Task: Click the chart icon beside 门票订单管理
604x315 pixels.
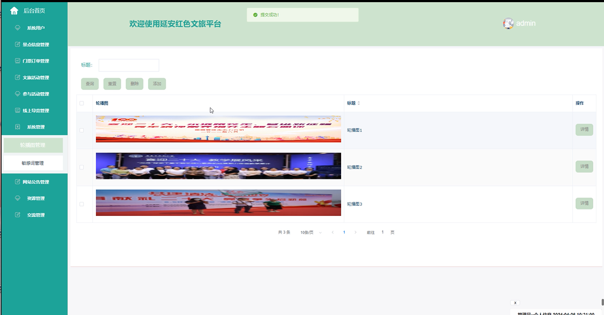Action: click(17, 61)
